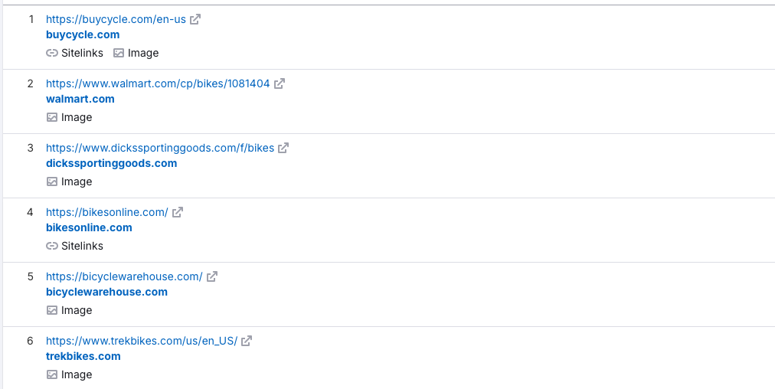
Task: Click the Image feature under walmart.com
Action: click(69, 117)
